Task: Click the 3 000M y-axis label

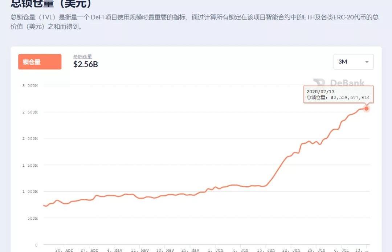Action: coord(30,86)
